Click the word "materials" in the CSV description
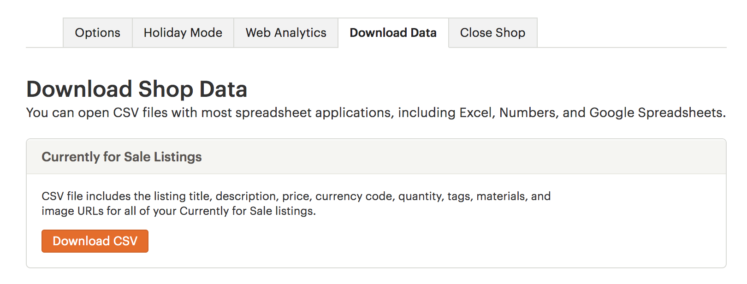 point(501,196)
